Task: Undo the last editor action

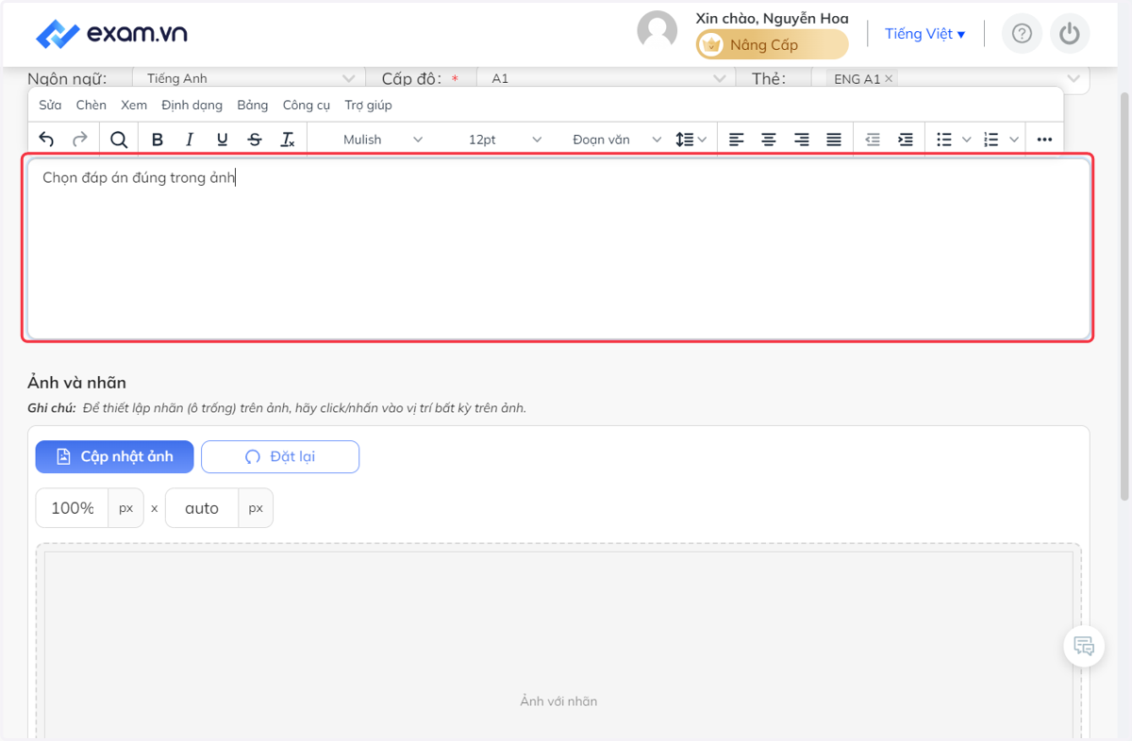Action: click(x=46, y=140)
